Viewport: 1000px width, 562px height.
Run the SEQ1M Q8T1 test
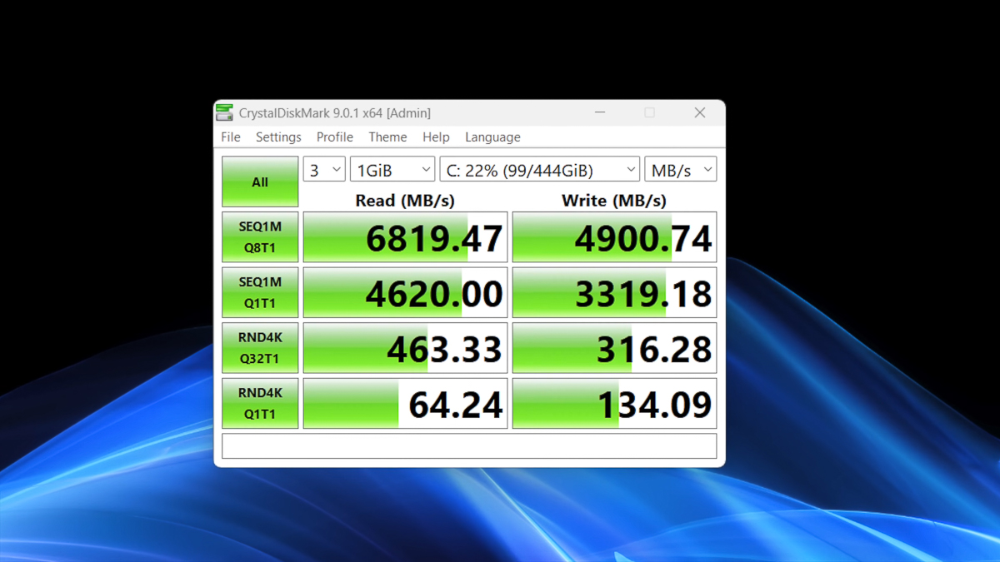point(260,237)
